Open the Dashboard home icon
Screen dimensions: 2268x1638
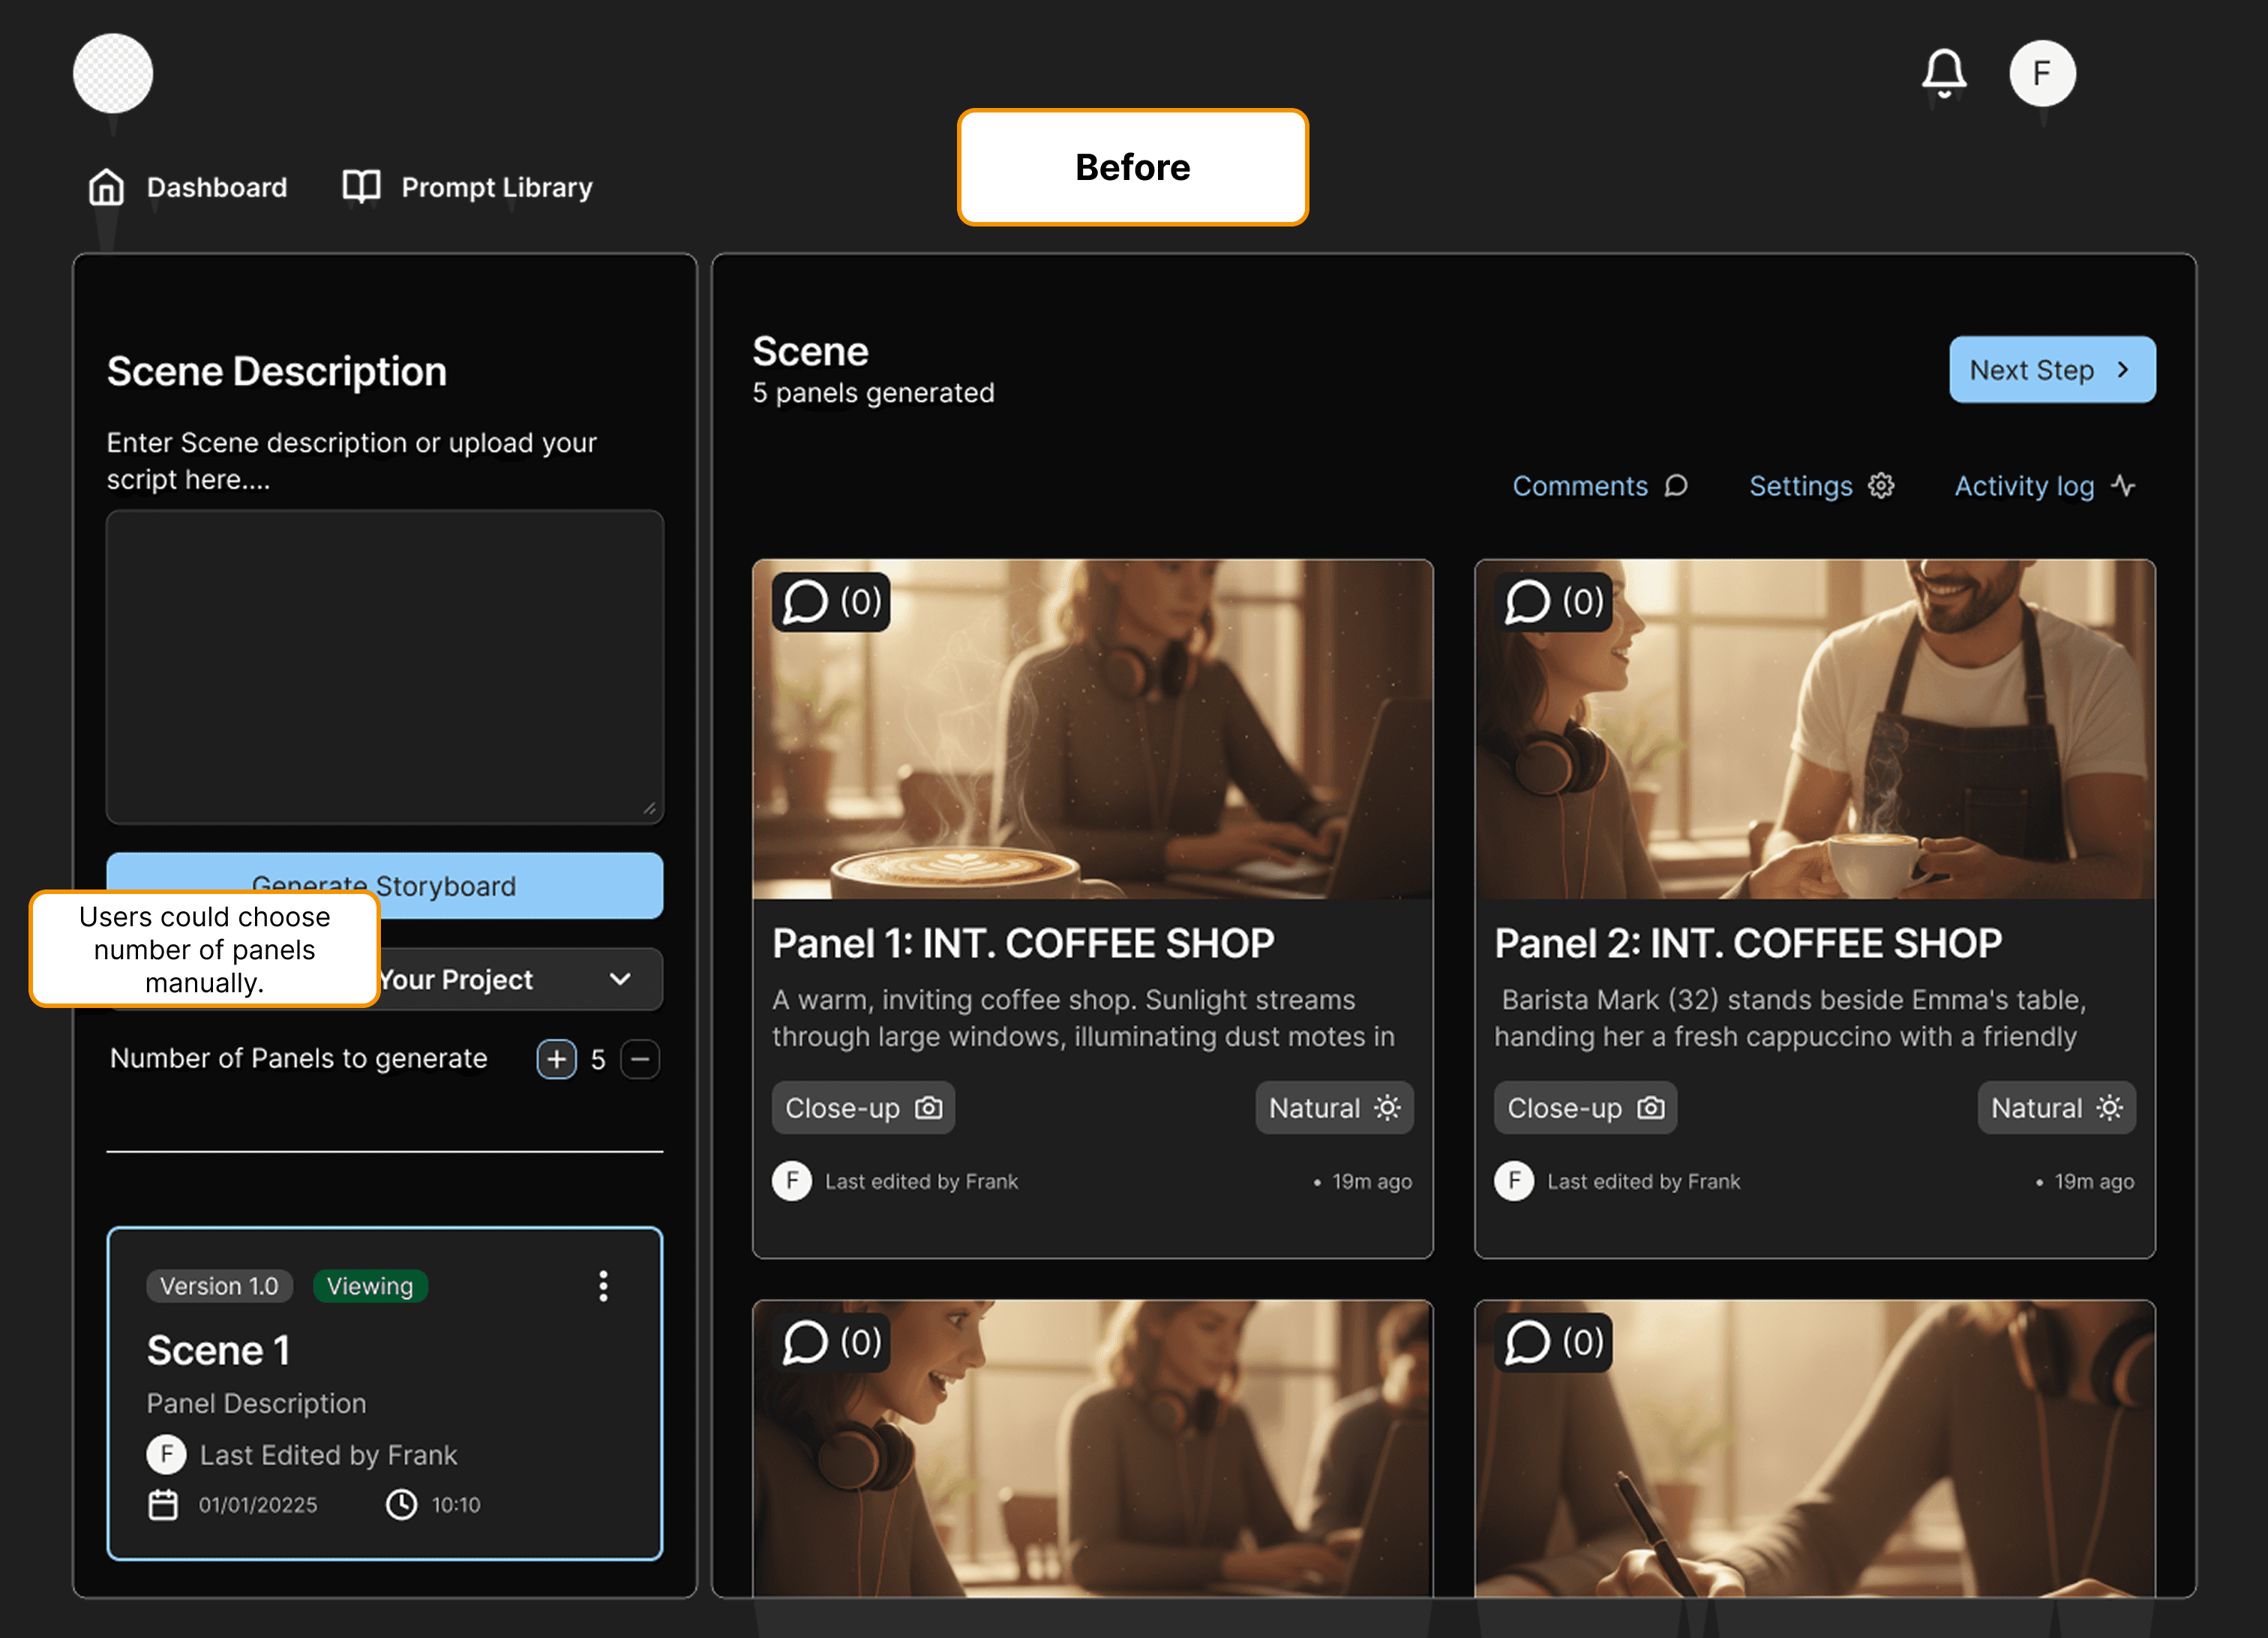tap(106, 187)
